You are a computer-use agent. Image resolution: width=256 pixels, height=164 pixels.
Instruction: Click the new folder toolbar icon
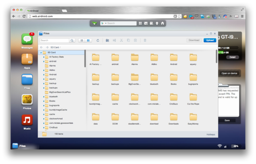[107, 41]
